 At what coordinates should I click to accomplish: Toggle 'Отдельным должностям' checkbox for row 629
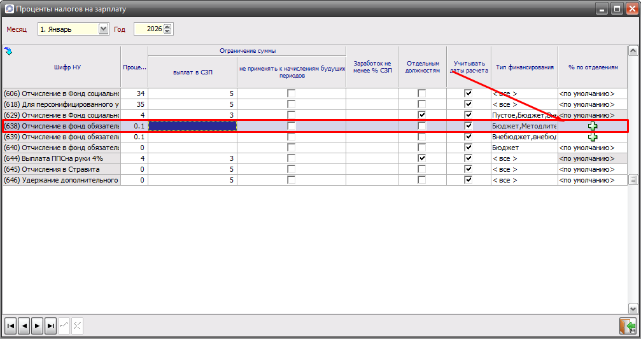(x=421, y=115)
